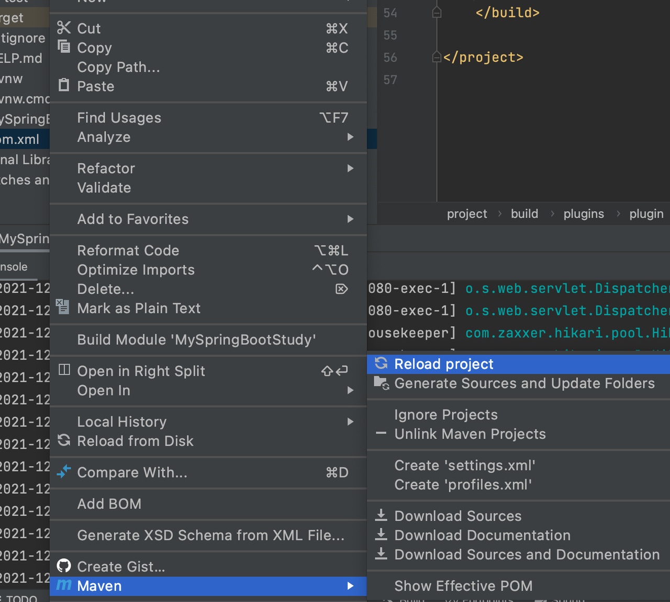670x602 pixels.
Task: Choose Delete... menu entry
Action: [x=208, y=289]
